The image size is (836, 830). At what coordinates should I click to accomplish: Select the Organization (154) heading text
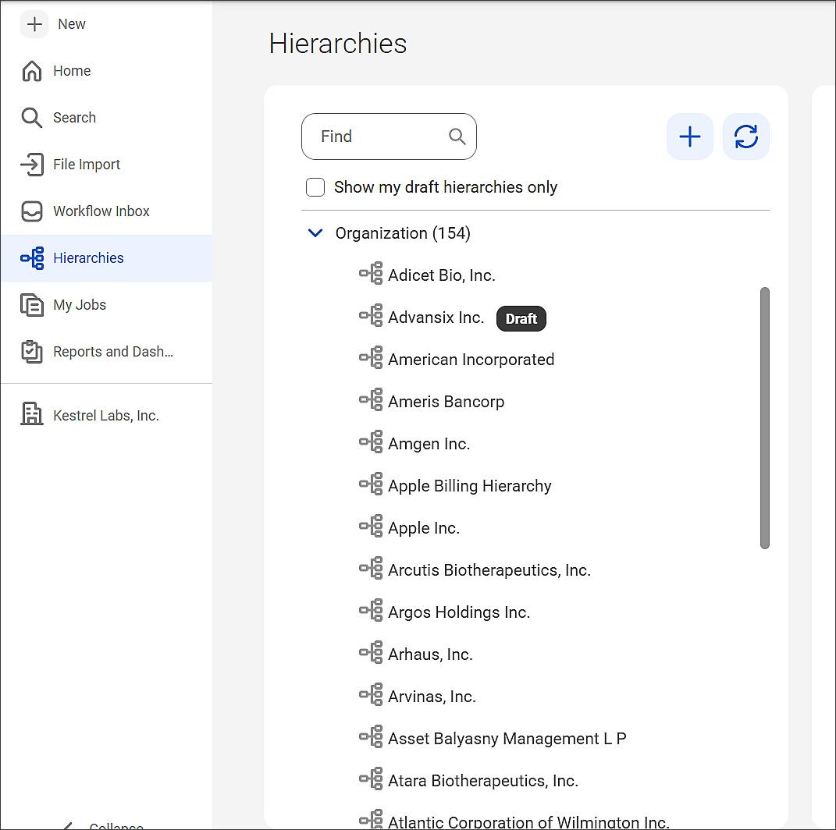[403, 233]
